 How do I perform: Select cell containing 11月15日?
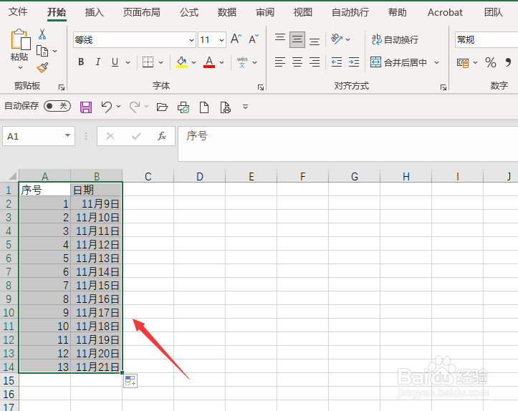click(97, 285)
